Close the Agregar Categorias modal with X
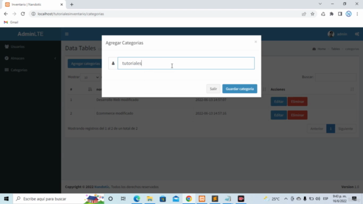The image size is (363, 204). (x=256, y=41)
